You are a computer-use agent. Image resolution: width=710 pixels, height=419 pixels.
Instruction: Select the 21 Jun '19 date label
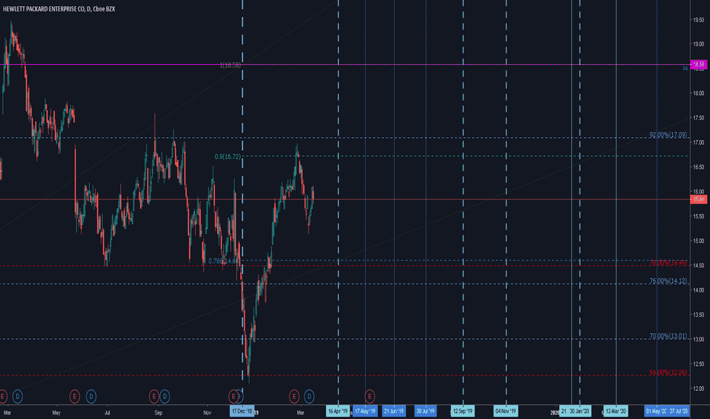(394, 411)
